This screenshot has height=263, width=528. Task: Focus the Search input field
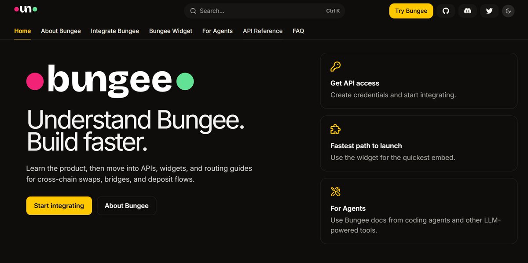point(264,11)
